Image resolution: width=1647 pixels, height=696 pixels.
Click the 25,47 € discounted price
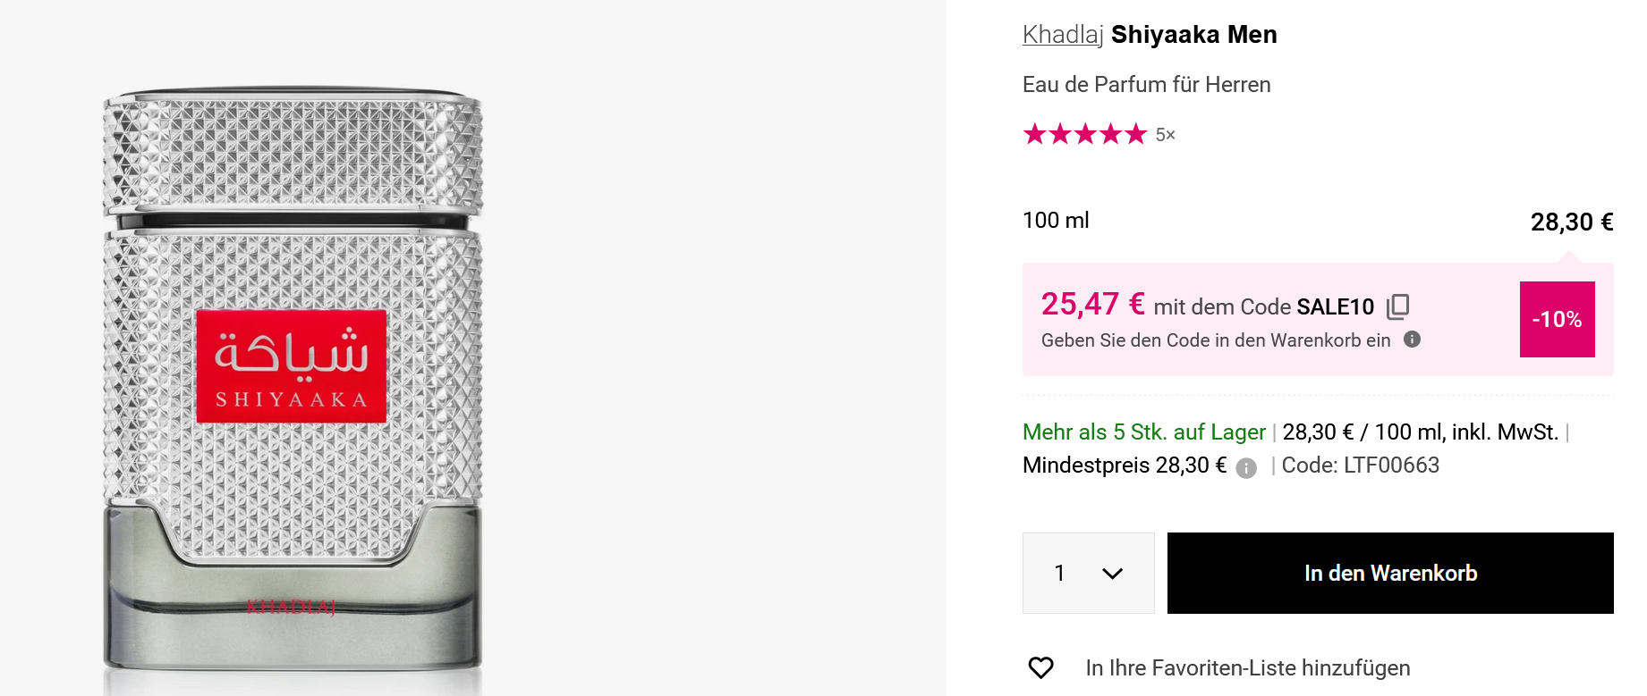pos(1092,305)
